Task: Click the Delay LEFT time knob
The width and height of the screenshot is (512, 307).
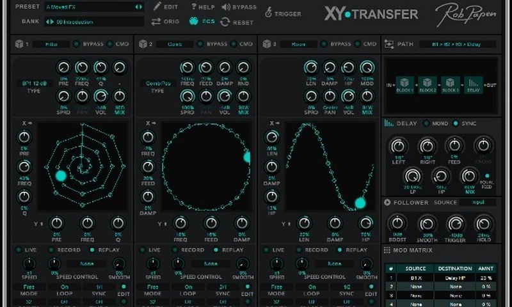Action: [398, 146]
